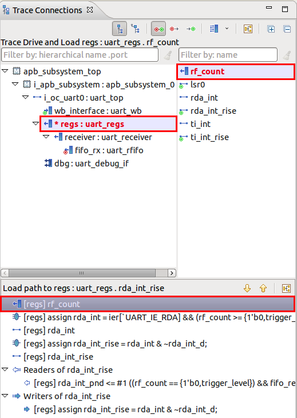Click the wb_interface port icon
The image size is (297, 418).
(47, 110)
